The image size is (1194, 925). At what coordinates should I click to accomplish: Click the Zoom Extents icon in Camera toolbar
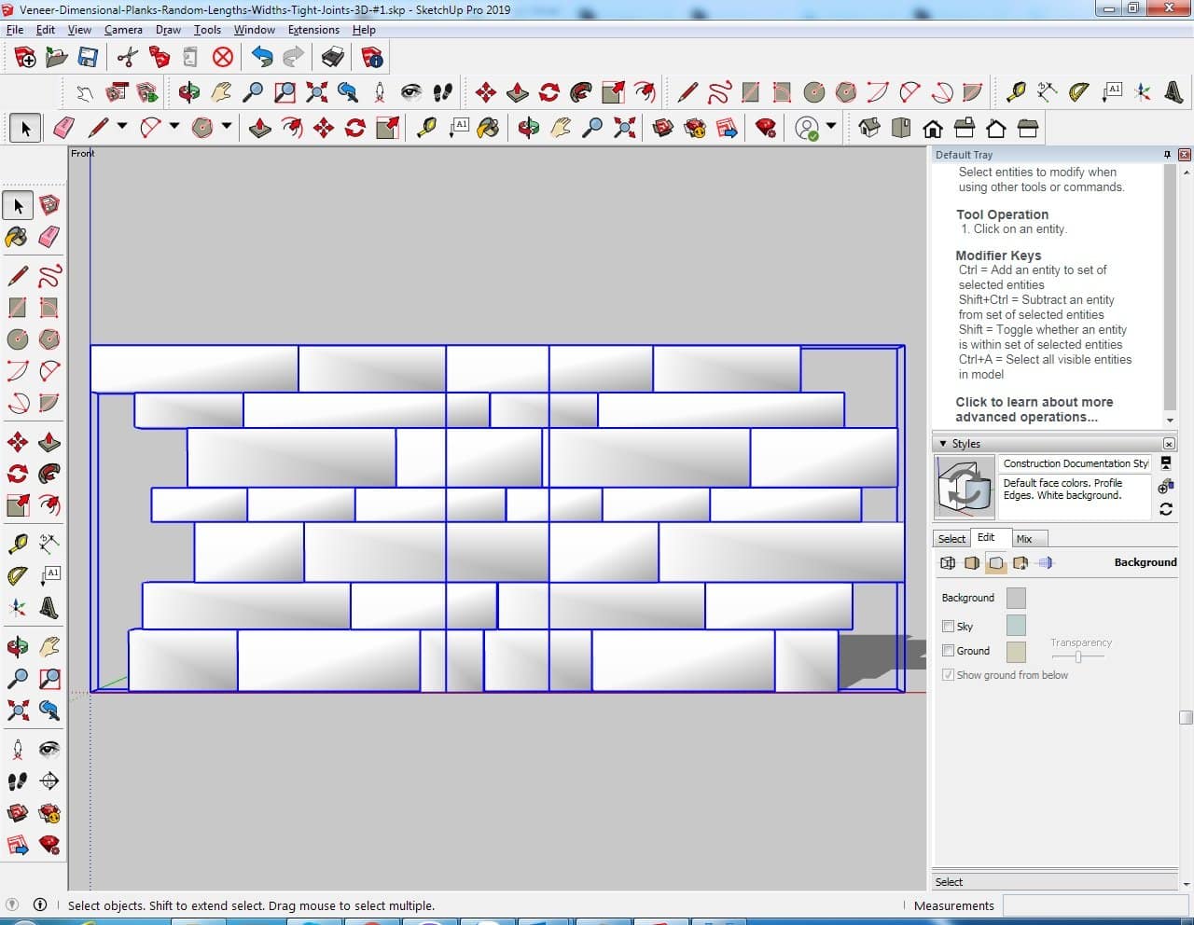317,92
